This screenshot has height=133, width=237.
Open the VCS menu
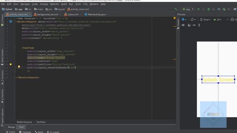point(85,4)
